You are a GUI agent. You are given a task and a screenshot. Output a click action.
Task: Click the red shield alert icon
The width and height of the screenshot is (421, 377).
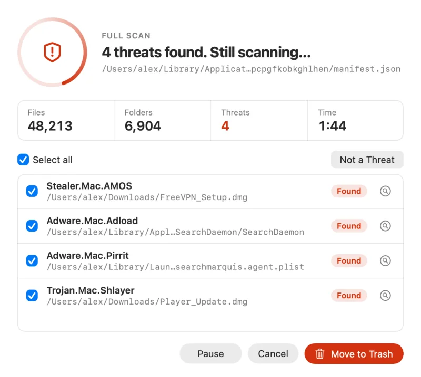point(52,52)
